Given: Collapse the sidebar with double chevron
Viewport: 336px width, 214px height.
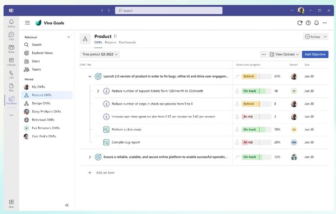Looking at the screenshot, I should (67, 205).
